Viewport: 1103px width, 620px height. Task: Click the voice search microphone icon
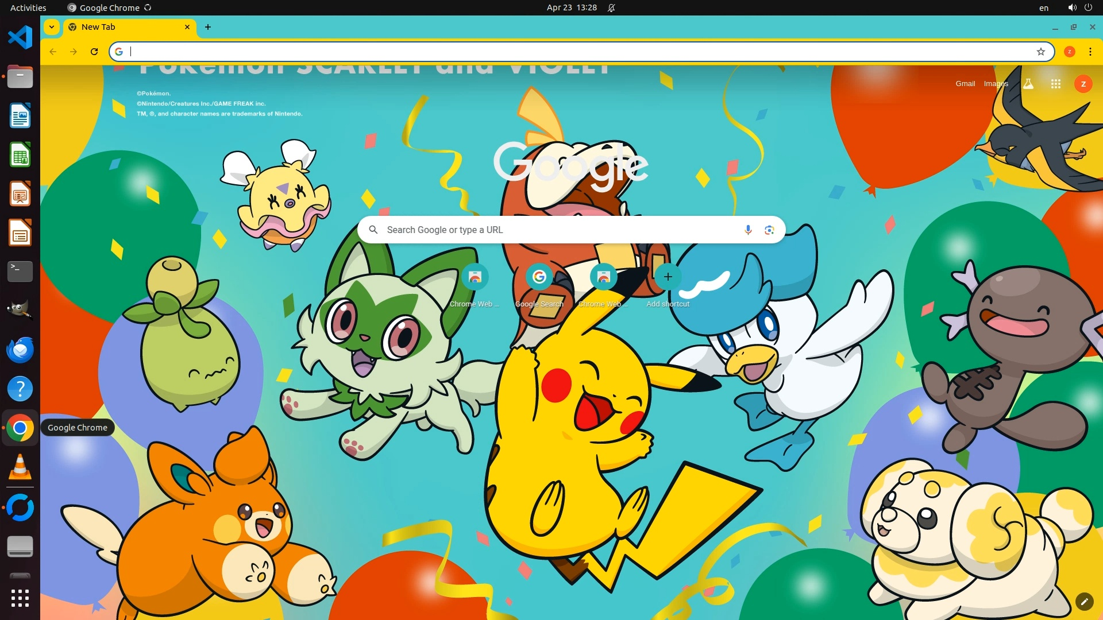(748, 230)
